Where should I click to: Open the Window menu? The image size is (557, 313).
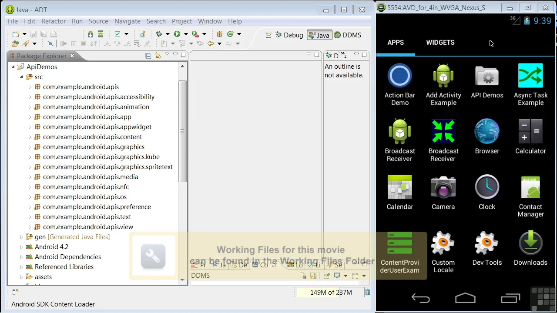pos(210,21)
